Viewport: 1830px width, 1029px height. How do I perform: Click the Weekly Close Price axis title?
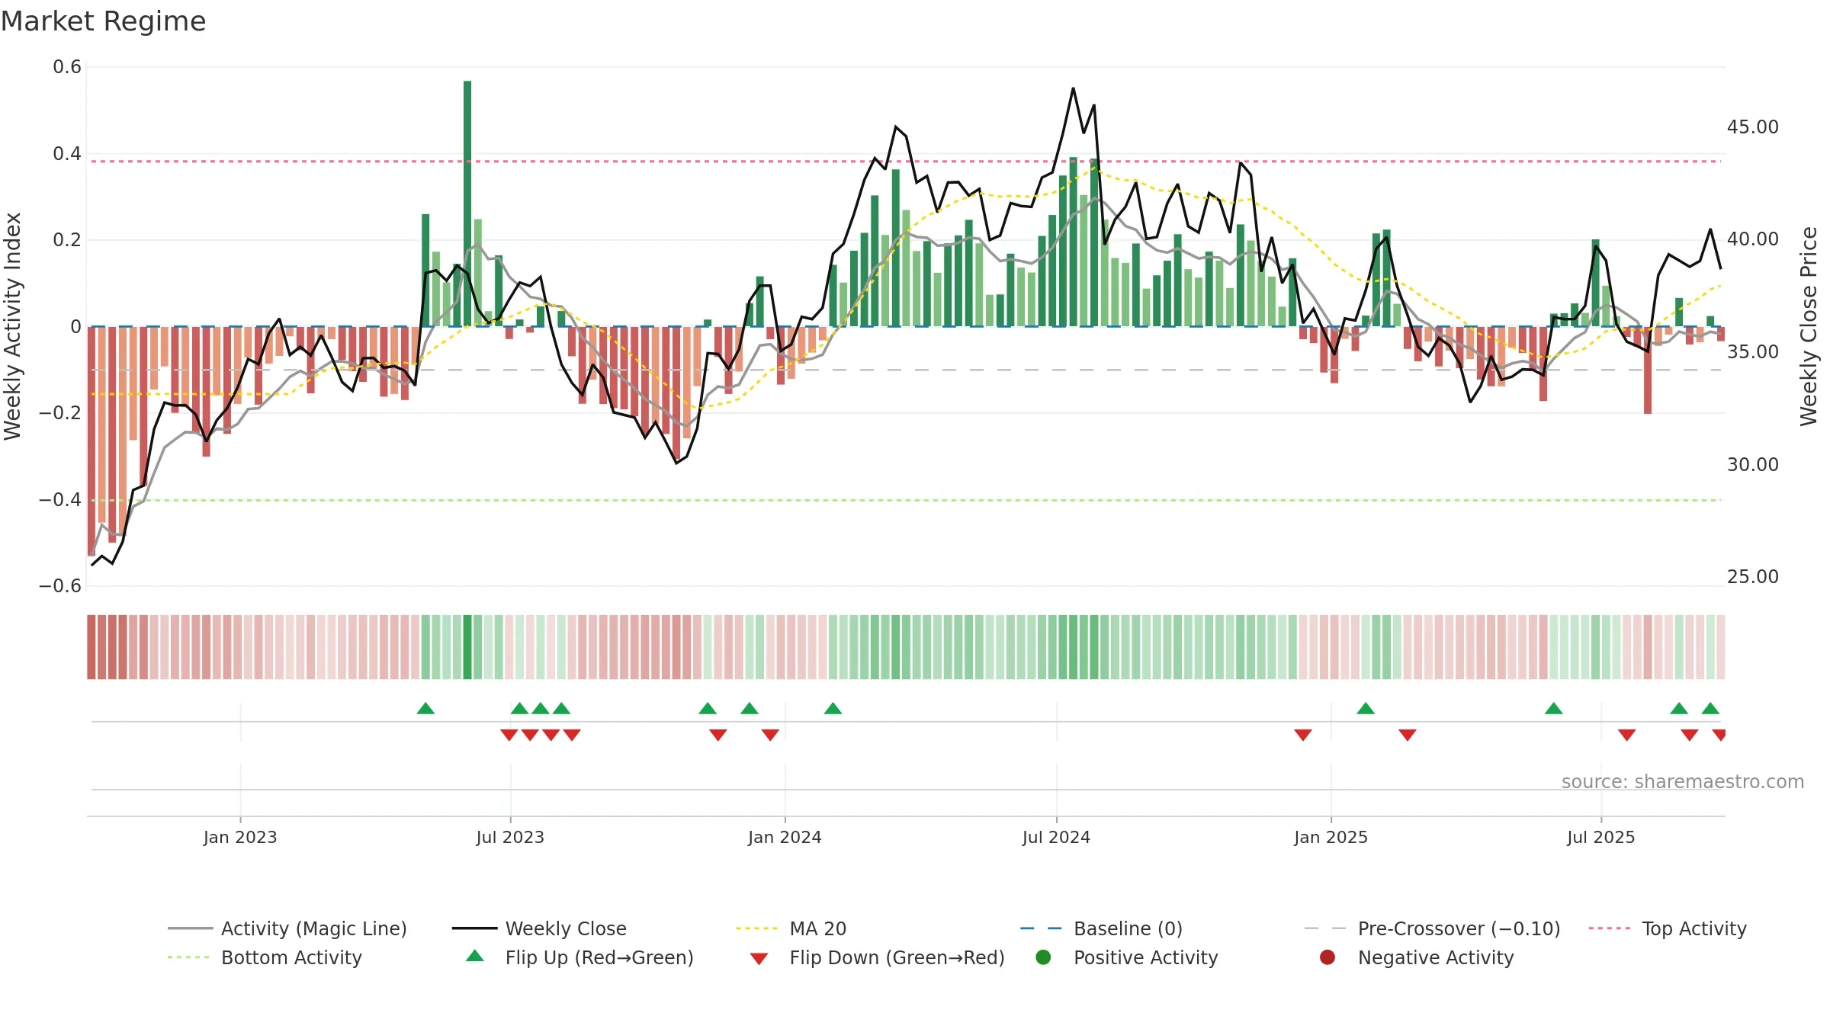(1809, 326)
